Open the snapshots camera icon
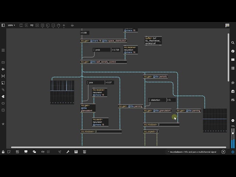Image resolution: width=236 pixels, height=177 pixels. point(233,91)
